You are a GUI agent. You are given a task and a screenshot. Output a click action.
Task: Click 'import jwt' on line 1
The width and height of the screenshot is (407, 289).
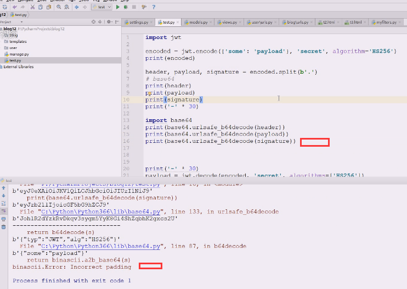click(163, 37)
